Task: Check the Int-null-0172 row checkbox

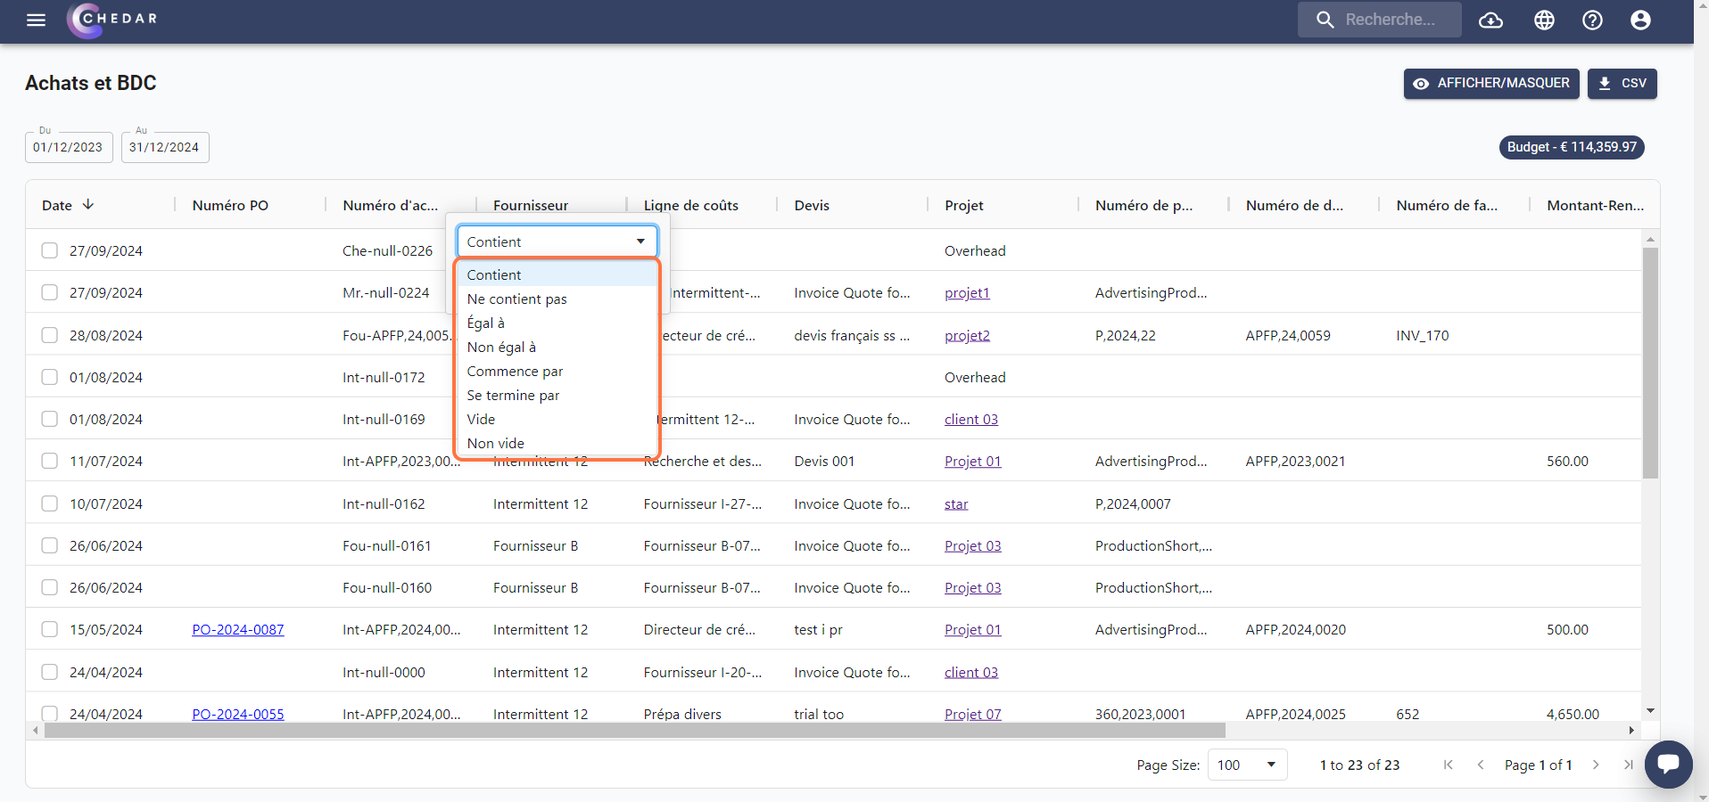Action: click(x=50, y=377)
